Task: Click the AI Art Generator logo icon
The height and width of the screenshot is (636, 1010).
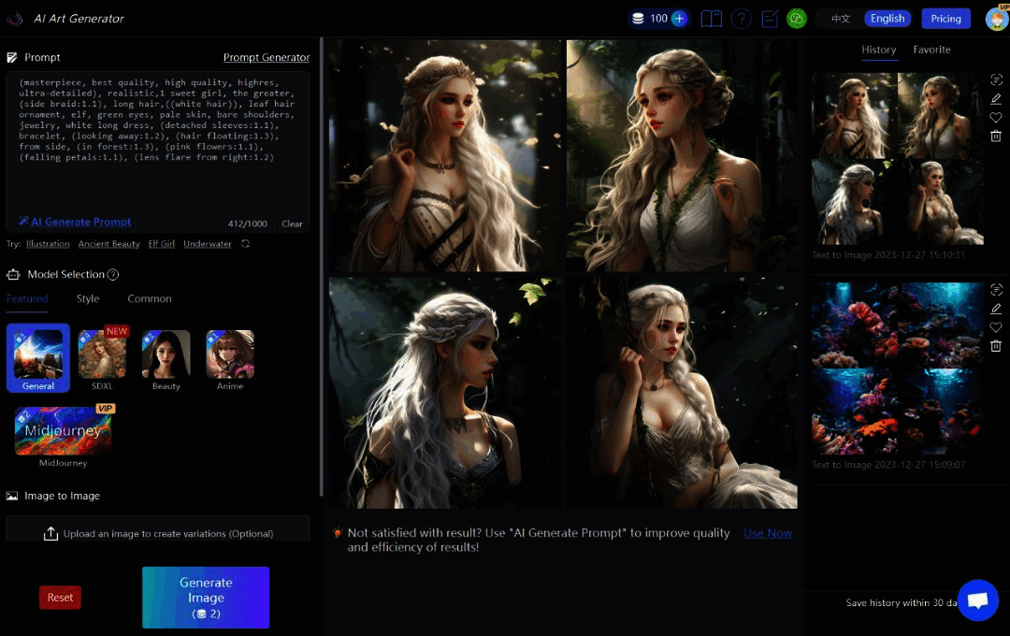Action: point(15,19)
